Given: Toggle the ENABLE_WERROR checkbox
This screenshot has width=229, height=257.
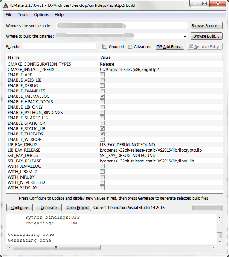Looking at the screenshot, I should 102,139.
